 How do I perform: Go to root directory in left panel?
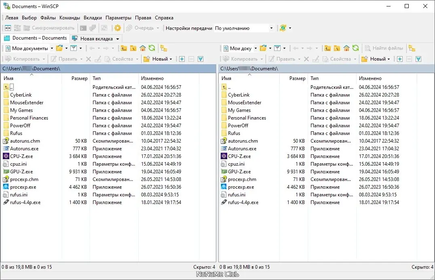[133, 48]
